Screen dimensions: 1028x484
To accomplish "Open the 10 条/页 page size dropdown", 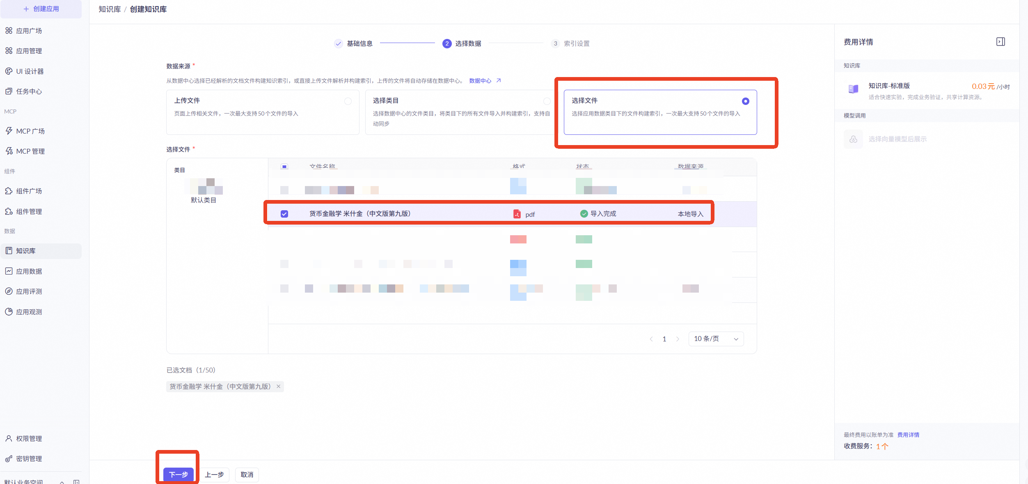I will [716, 339].
